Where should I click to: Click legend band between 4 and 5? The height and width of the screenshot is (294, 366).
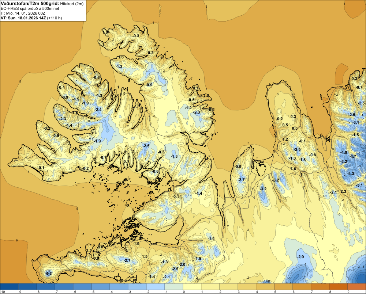point(265,287)
